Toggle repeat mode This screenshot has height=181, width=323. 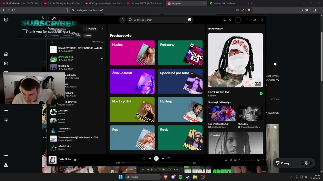coord(169,159)
